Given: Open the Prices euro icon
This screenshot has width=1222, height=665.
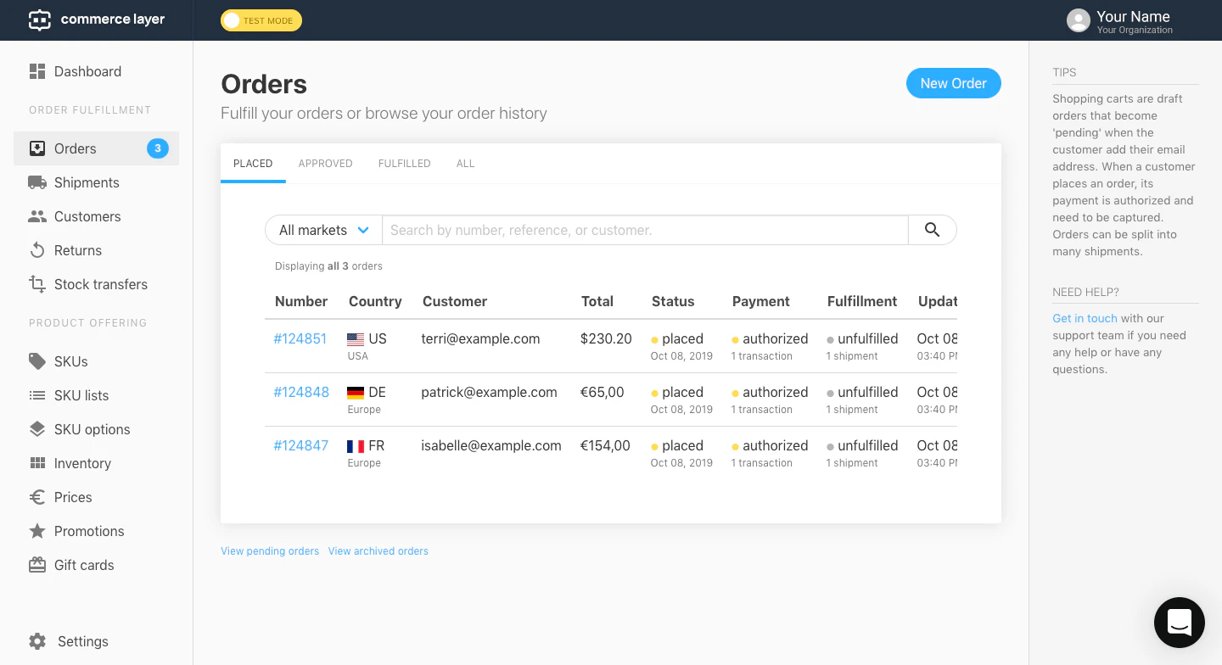Looking at the screenshot, I should [37, 497].
